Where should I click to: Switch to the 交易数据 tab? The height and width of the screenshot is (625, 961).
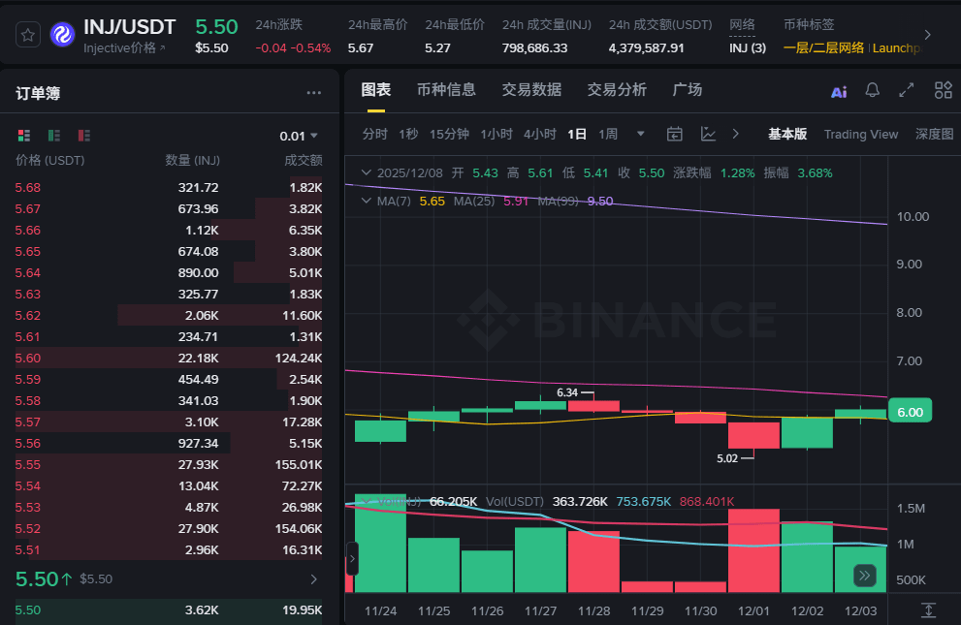point(531,90)
